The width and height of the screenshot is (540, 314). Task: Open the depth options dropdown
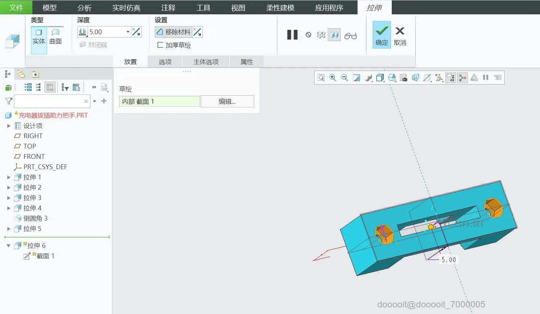(127, 32)
